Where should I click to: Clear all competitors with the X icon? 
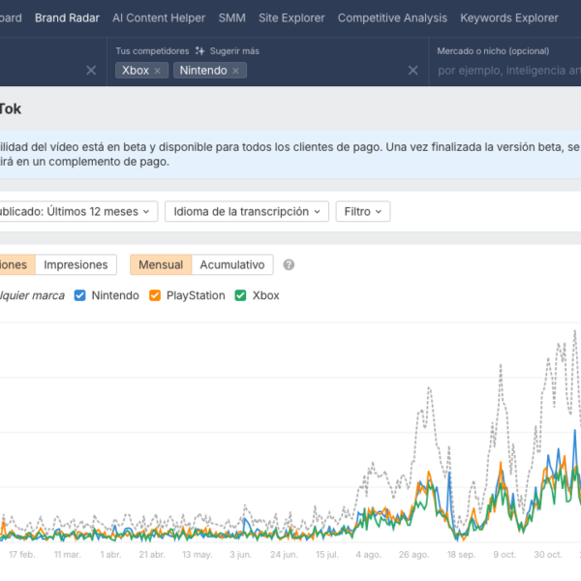coord(413,71)
